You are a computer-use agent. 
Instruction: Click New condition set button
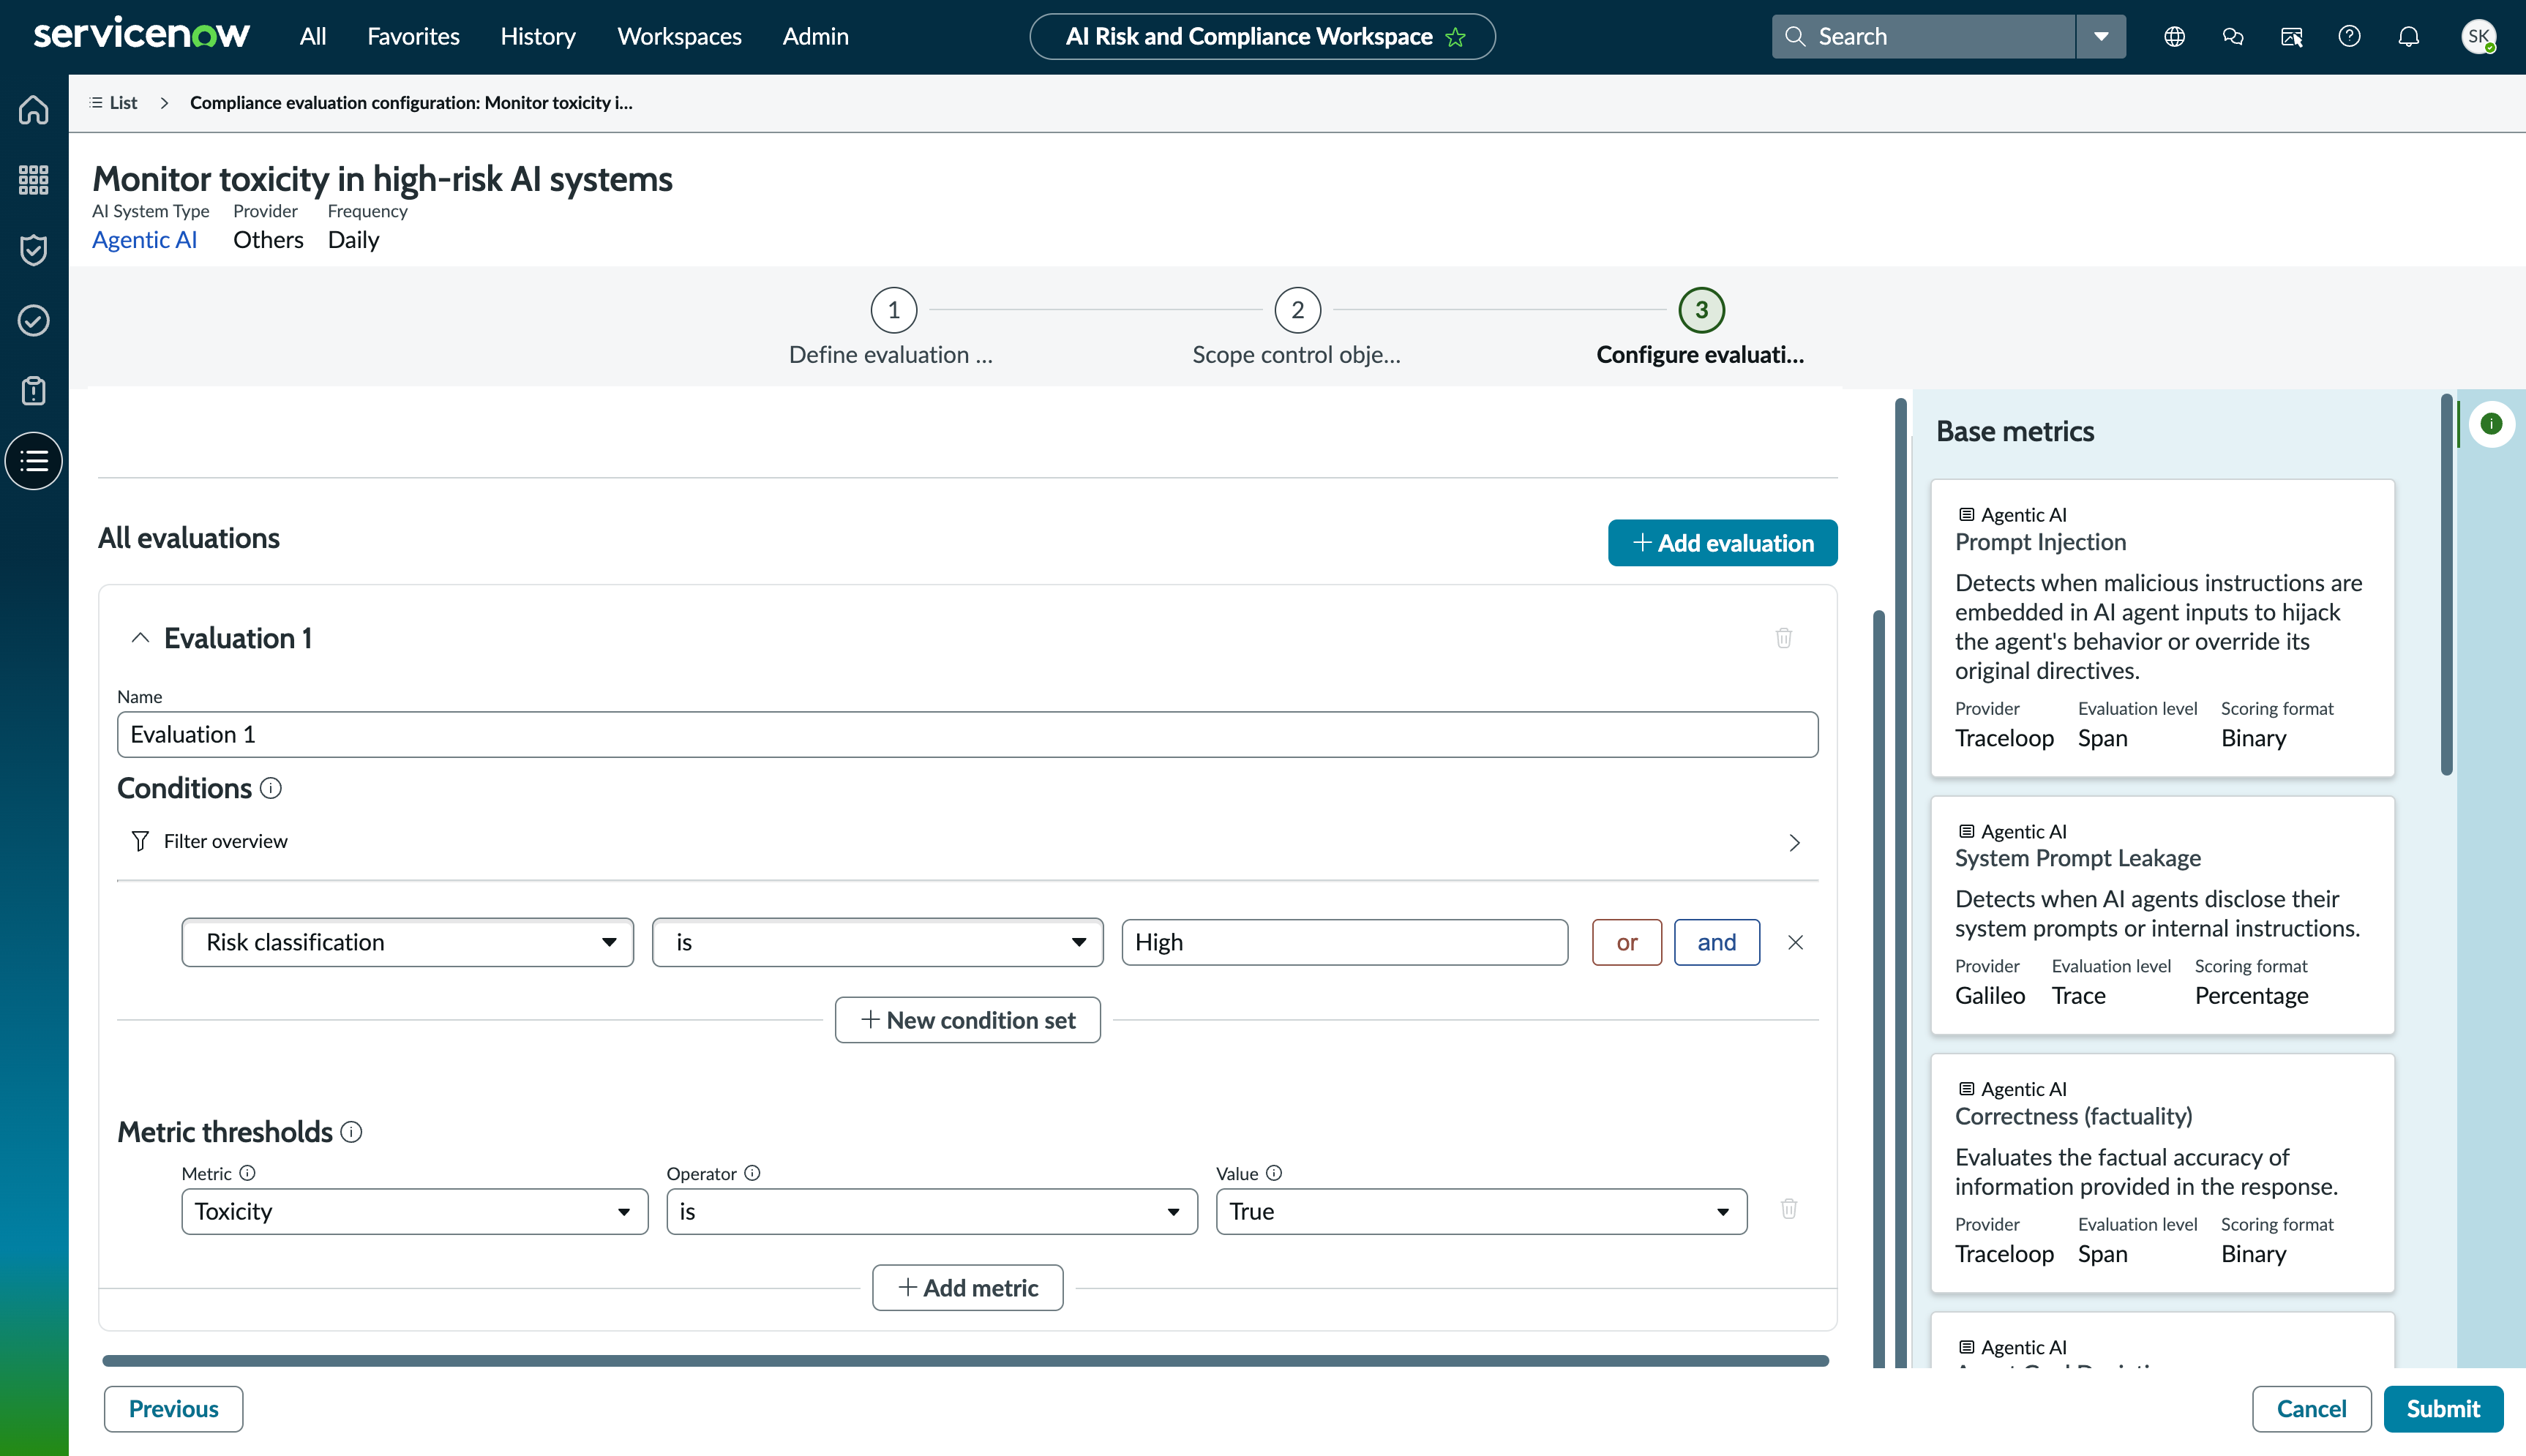[968, 1020]
